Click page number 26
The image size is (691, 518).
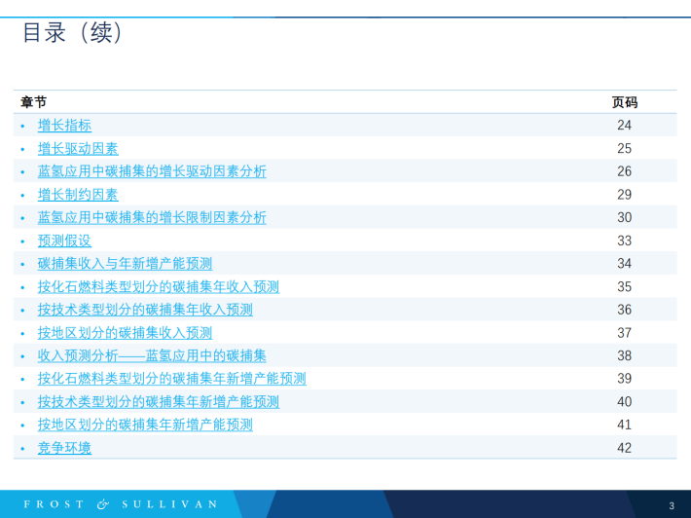click(x=624, y=171)
